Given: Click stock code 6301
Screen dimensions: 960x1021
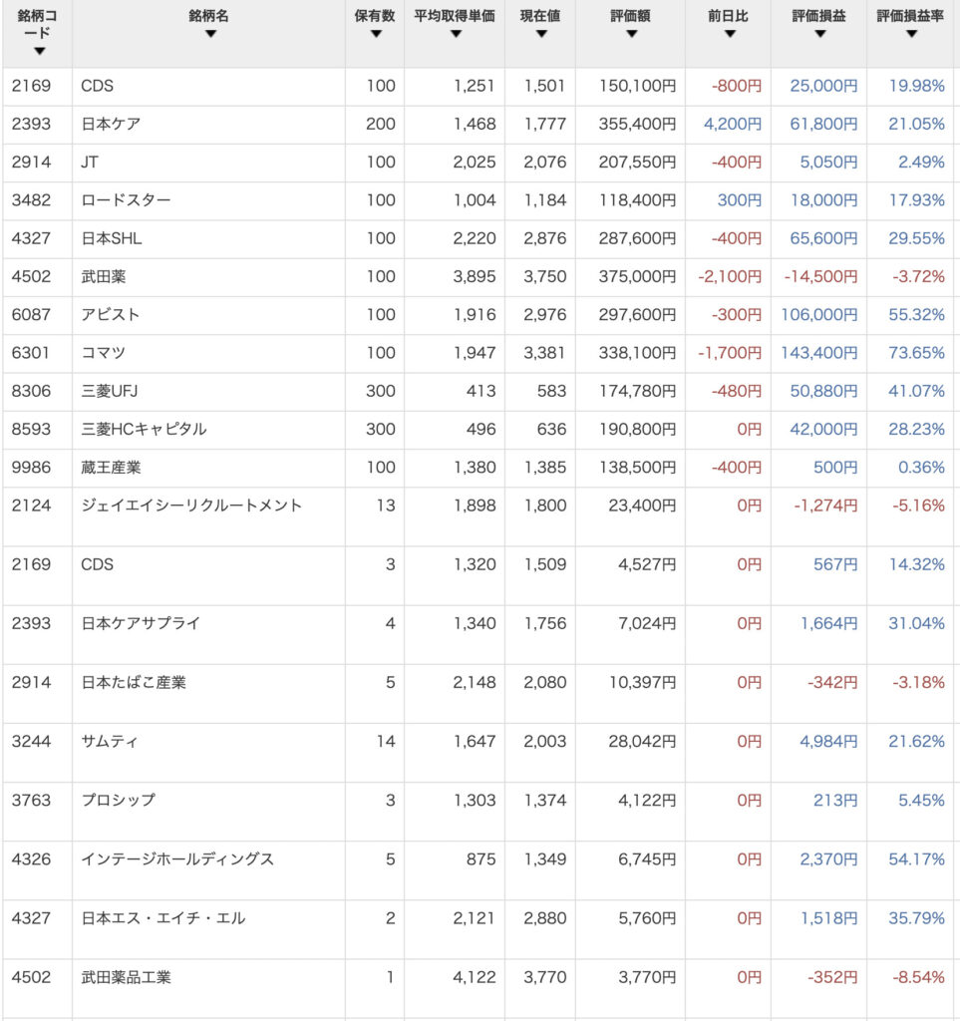Looking at the screenshot, I should [x=31, y=353].
